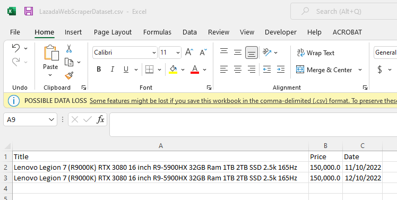
Task: Click the Select All corner triangle
Action: point(7,146)
